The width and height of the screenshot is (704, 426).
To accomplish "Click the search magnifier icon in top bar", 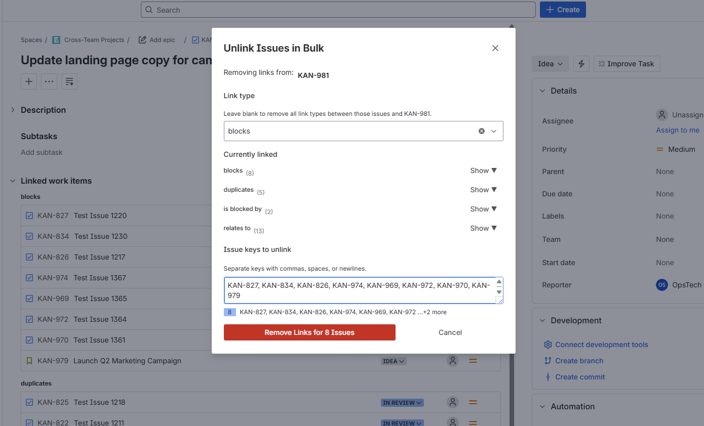I will [x=149, y=10].
